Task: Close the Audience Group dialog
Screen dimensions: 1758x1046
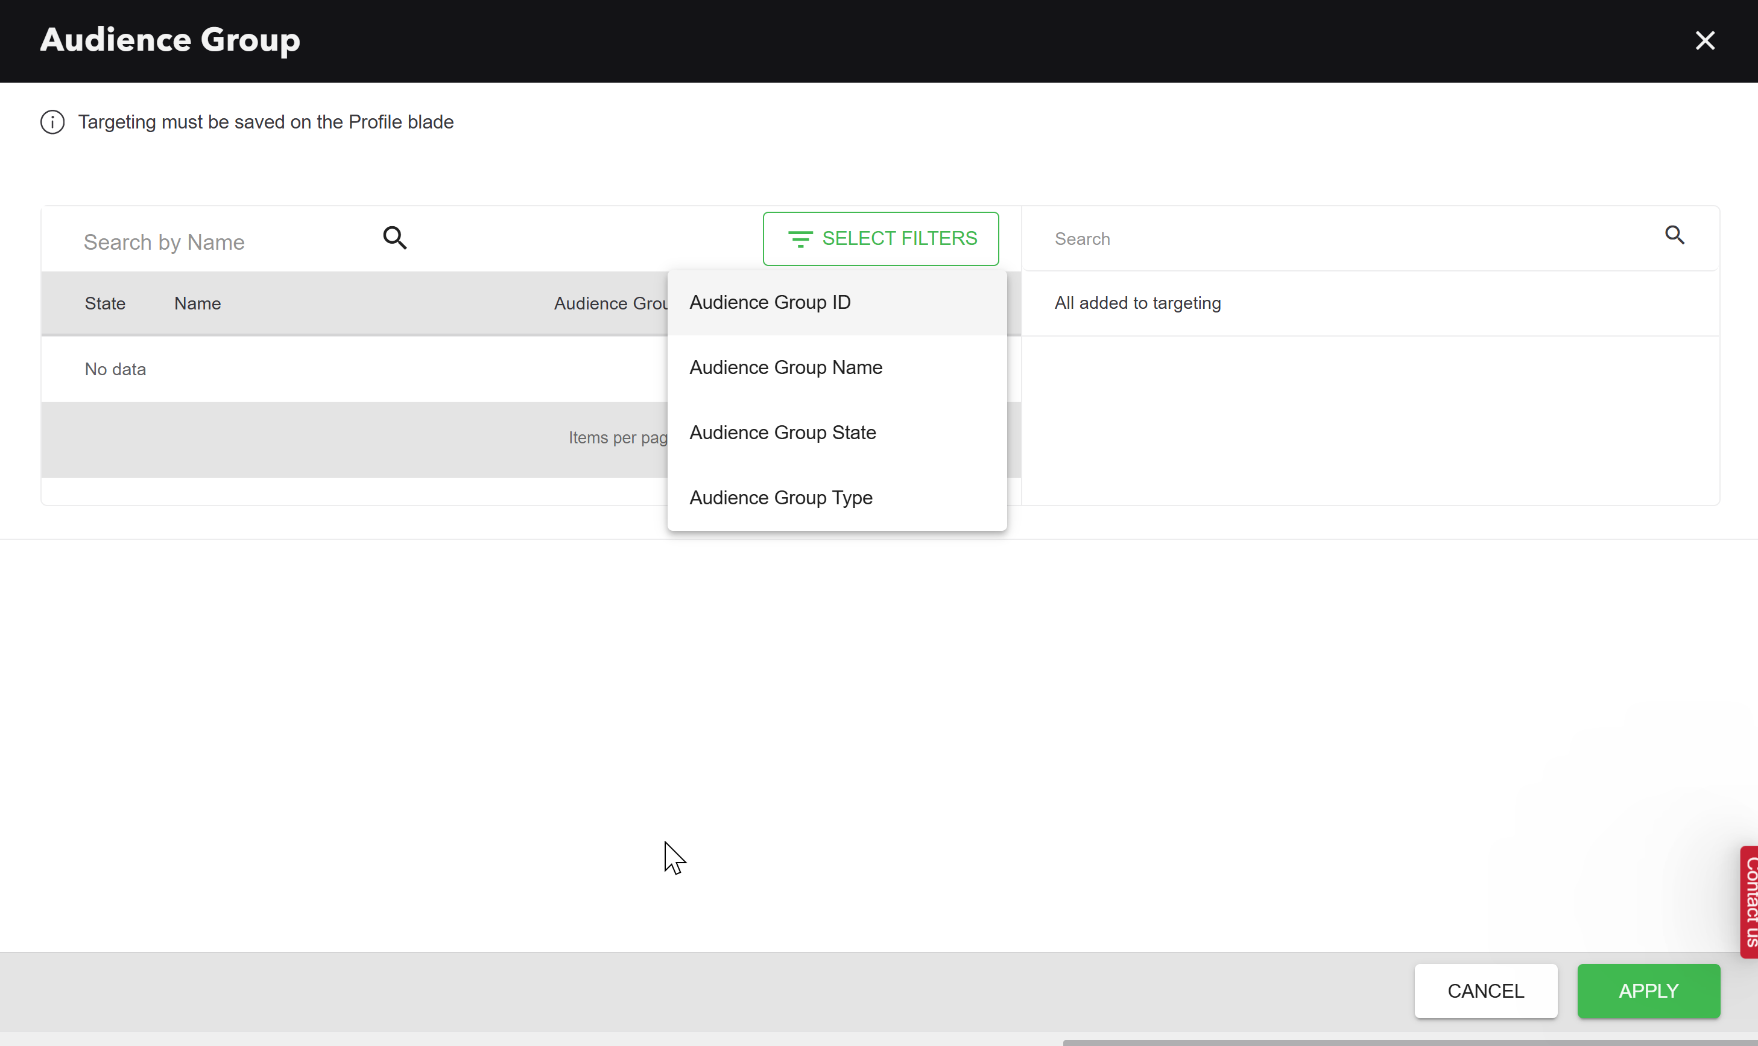Action: pos(1704,40)
